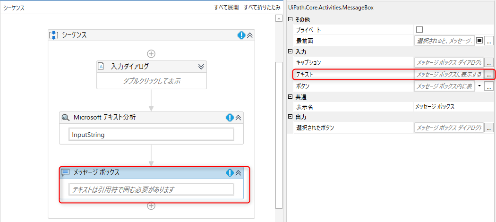Image resolution: width=496 pixels, height=222 pixels.
Task: Collapse the 入力 property section
Action: point(290,51)
